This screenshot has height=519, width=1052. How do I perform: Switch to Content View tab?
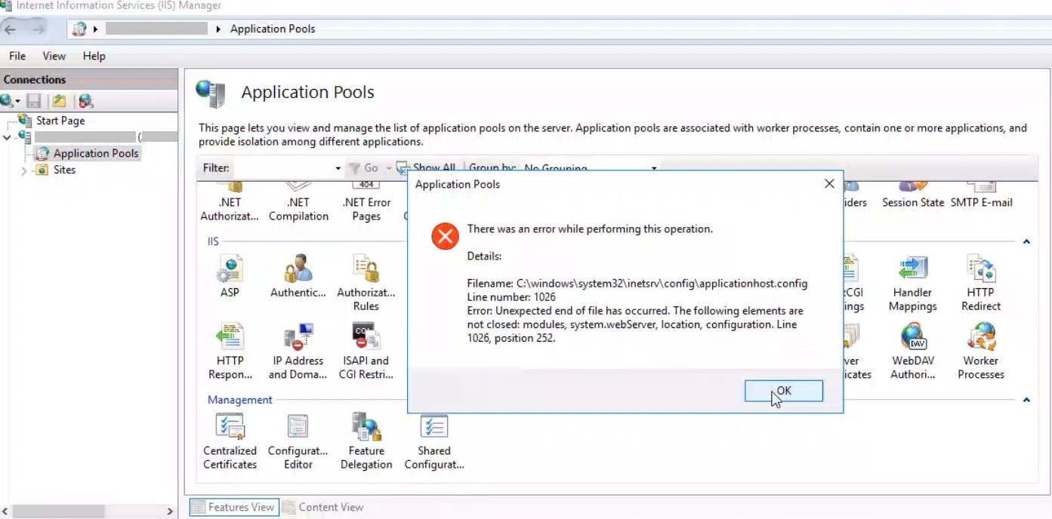(x=323, y=507)
